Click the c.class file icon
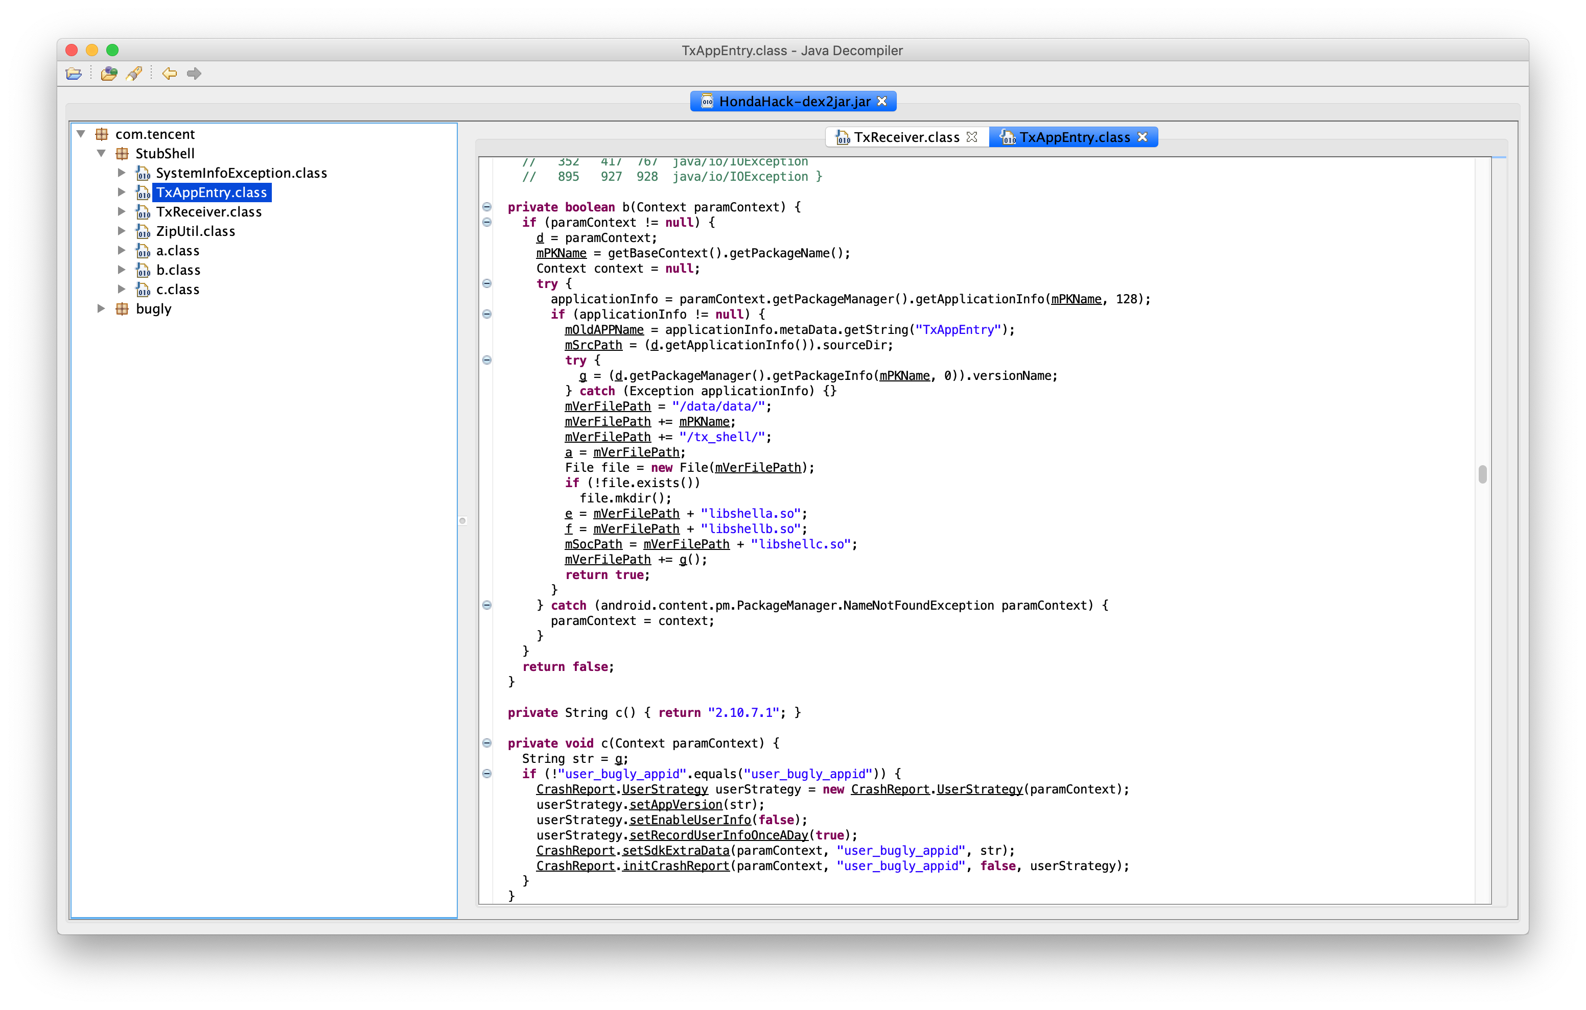 143,290
